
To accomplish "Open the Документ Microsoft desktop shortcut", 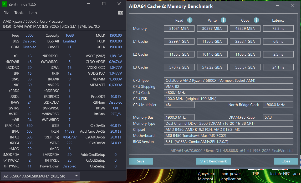I will 207,176.
